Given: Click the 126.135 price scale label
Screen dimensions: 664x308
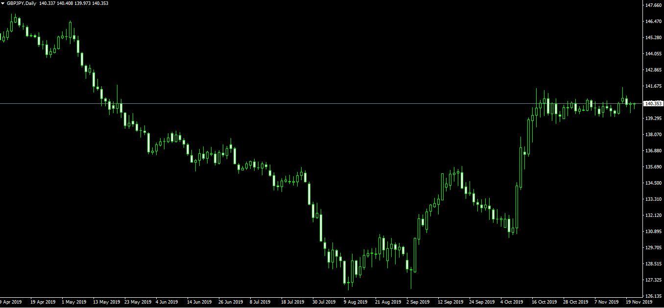Looking at the screenshot, I should pos(654,296).
